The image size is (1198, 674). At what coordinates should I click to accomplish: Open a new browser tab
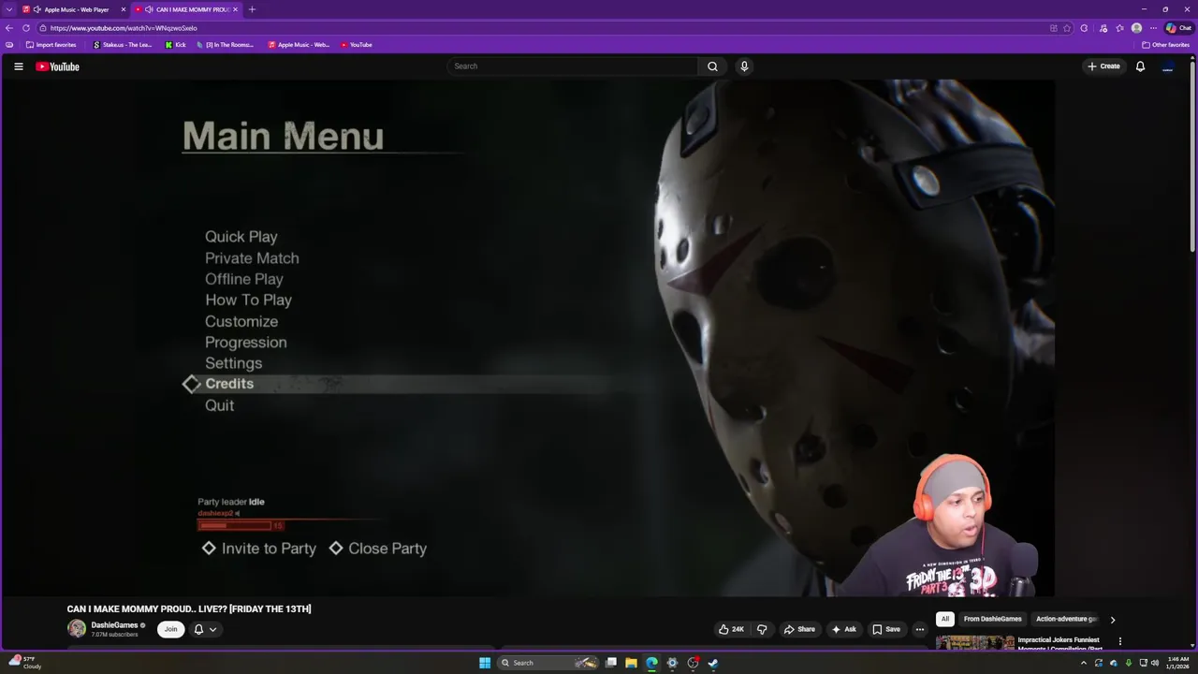pos(252,9)
